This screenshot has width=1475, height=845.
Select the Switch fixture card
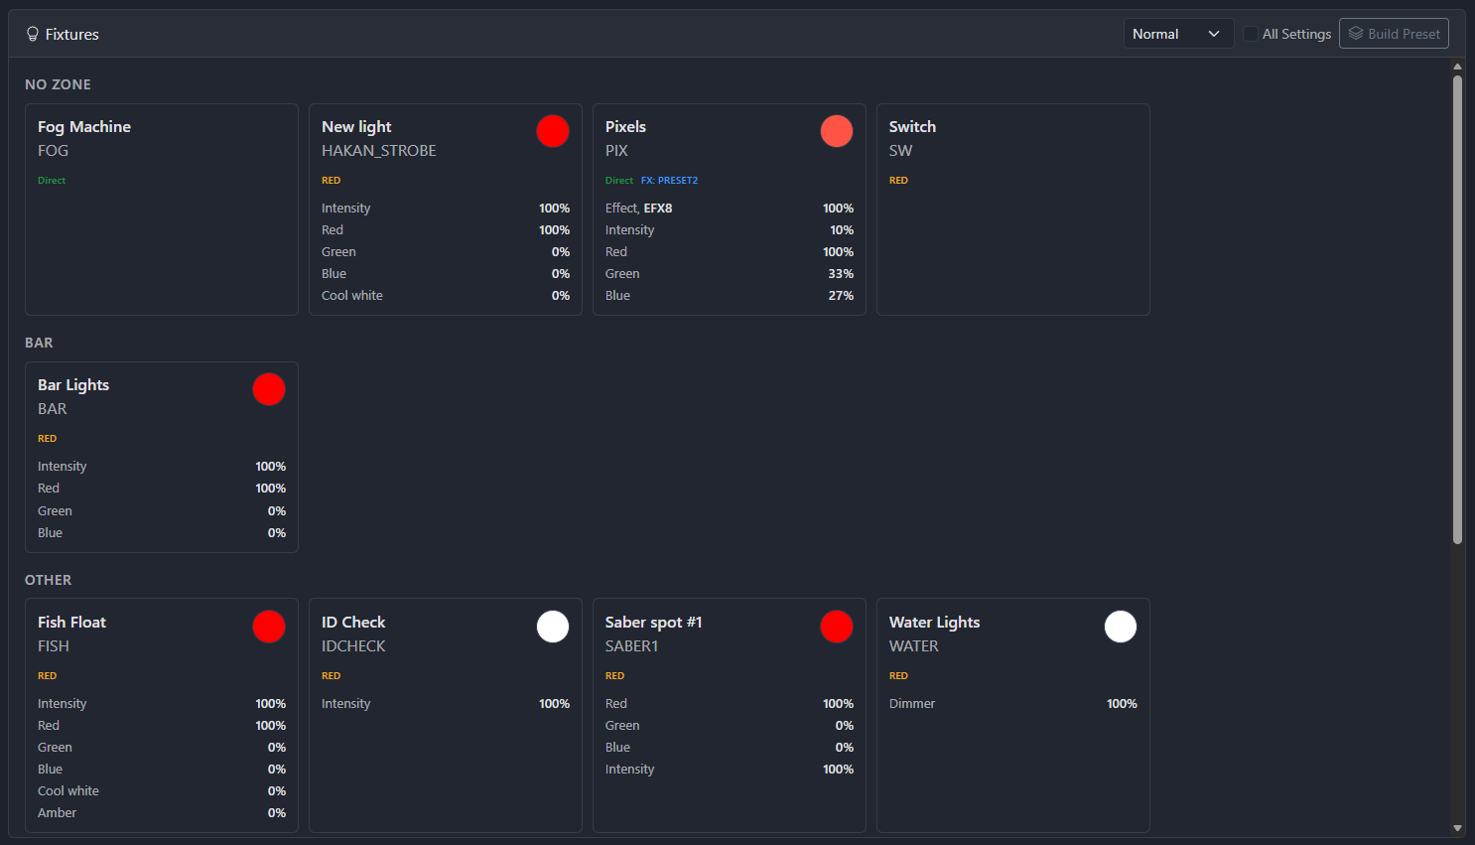click(1012, 210)
